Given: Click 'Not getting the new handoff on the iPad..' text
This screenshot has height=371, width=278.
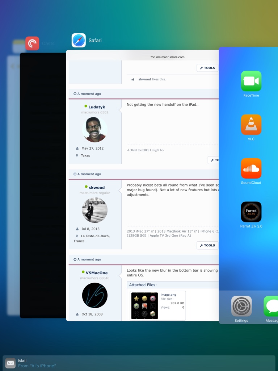Looking at the screenshot, I should pos(163,105).
